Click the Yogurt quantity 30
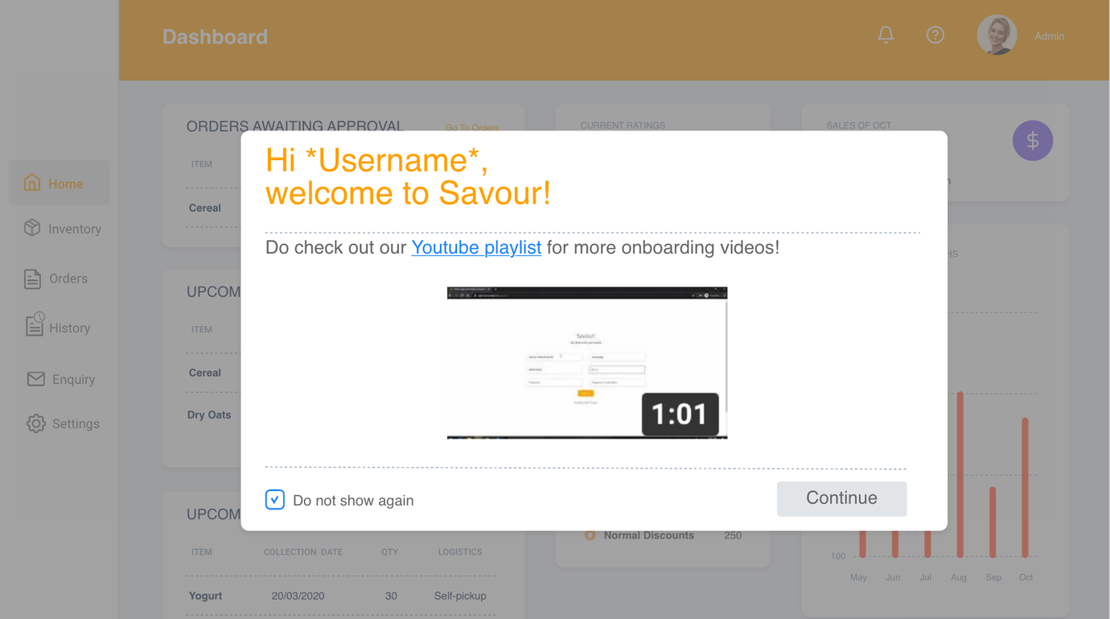 [391, 596]
